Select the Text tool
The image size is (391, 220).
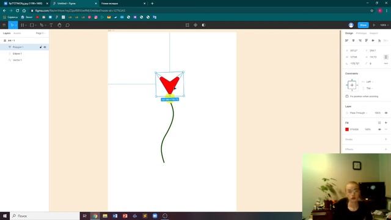[x=51, y=25]
